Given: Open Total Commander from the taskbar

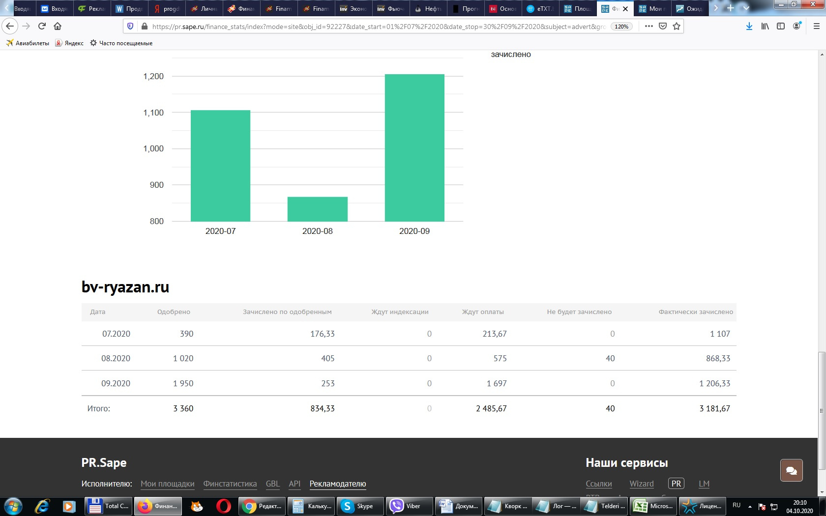Looking at the screenshot, I should [109, 506].
